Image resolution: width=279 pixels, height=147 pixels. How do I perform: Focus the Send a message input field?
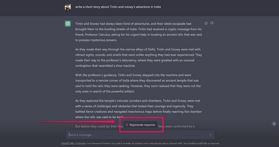(x=136, y=135)
